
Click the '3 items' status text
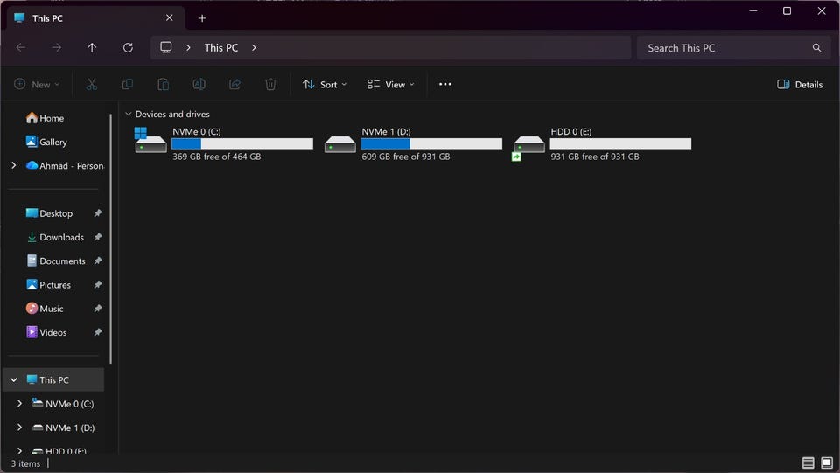pos(25,463)
